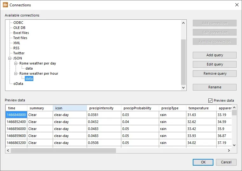The image size is (242, 171).
Task: Select Rome weather per day connection
Action: pyautogui.click(x=38, y=63)
